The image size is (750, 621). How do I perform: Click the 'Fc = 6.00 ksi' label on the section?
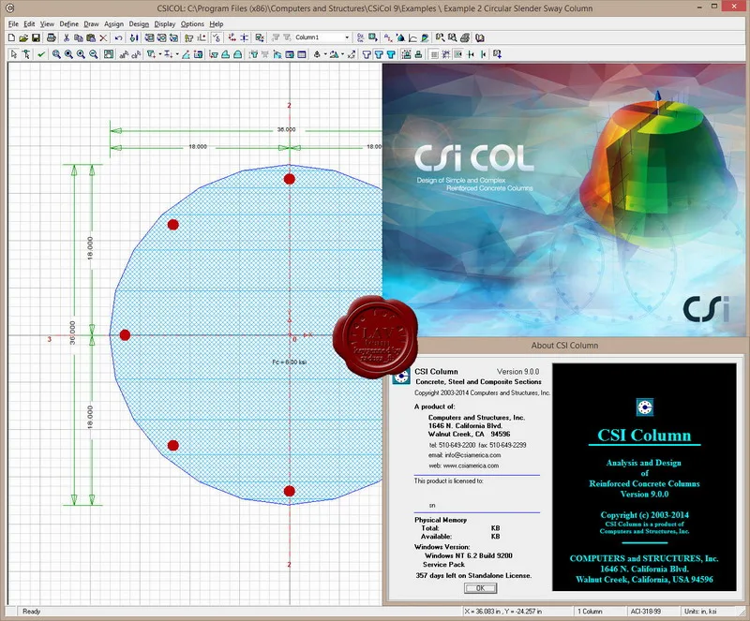pyautogui.click(x=290, y=362)
